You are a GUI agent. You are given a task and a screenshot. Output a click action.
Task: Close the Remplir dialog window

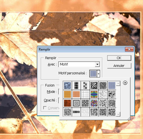129,49
